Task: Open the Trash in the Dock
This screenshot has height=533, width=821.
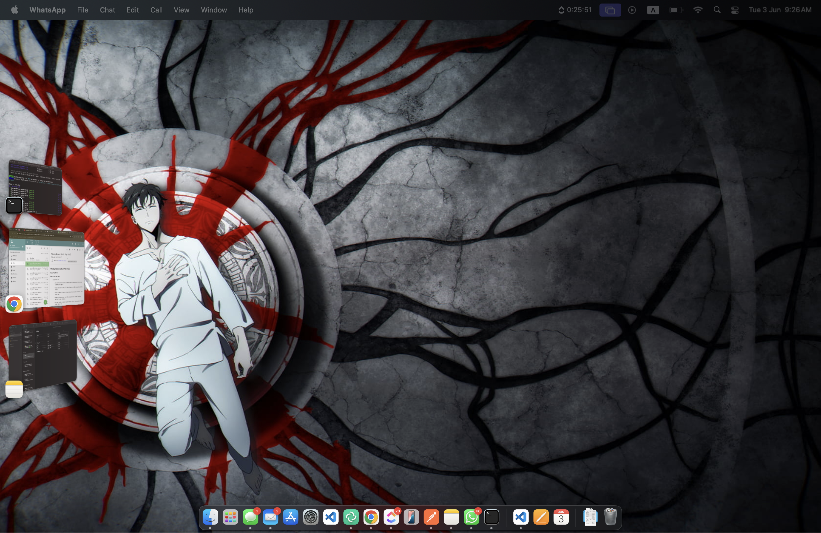Action: (x=610, y=517)
